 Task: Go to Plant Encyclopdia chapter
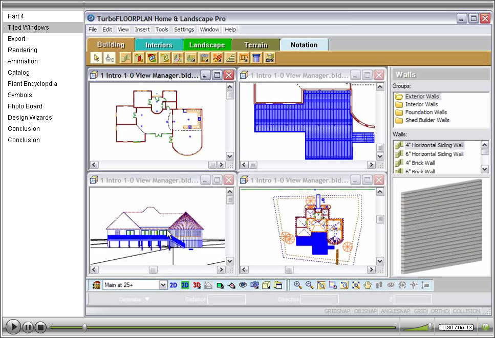32,83
